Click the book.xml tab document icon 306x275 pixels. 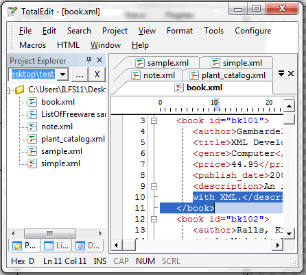coord(179,88)
